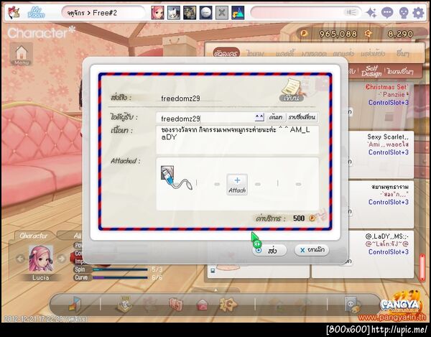Click the จตุจักร > Free#2 location field
The image size is (431, 337).
tap(103, 13)
